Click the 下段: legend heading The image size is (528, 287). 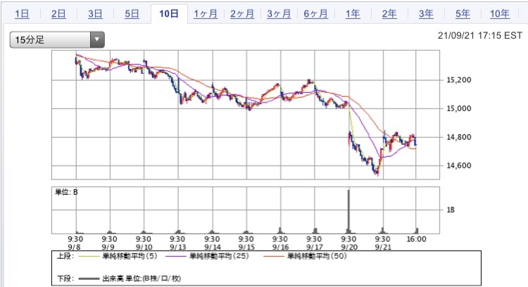pyautogui.click(x=65, y=279)
